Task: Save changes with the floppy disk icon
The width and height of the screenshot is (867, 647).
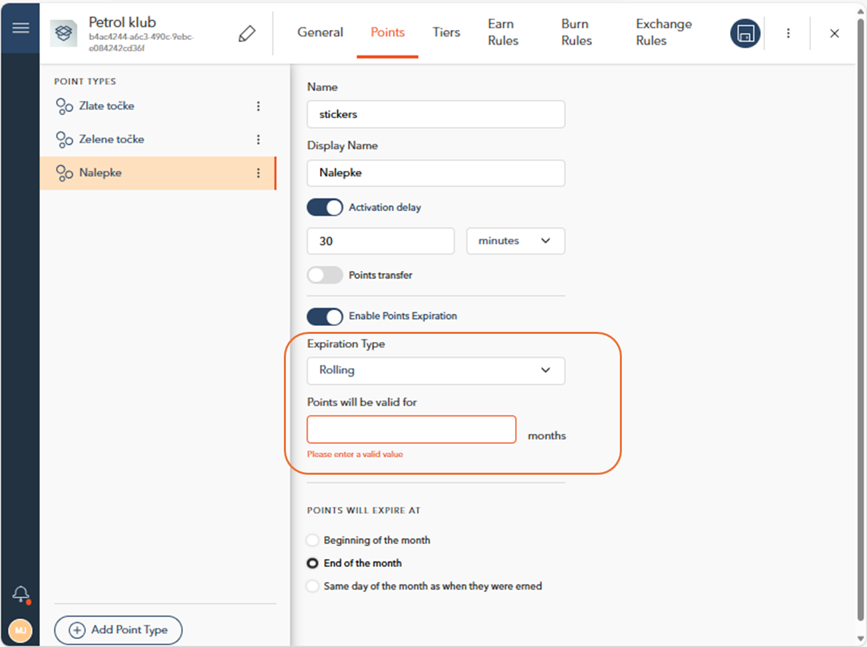Action: pos(745,33)
